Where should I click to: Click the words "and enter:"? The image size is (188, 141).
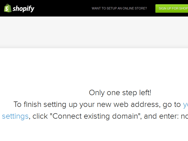161,116
